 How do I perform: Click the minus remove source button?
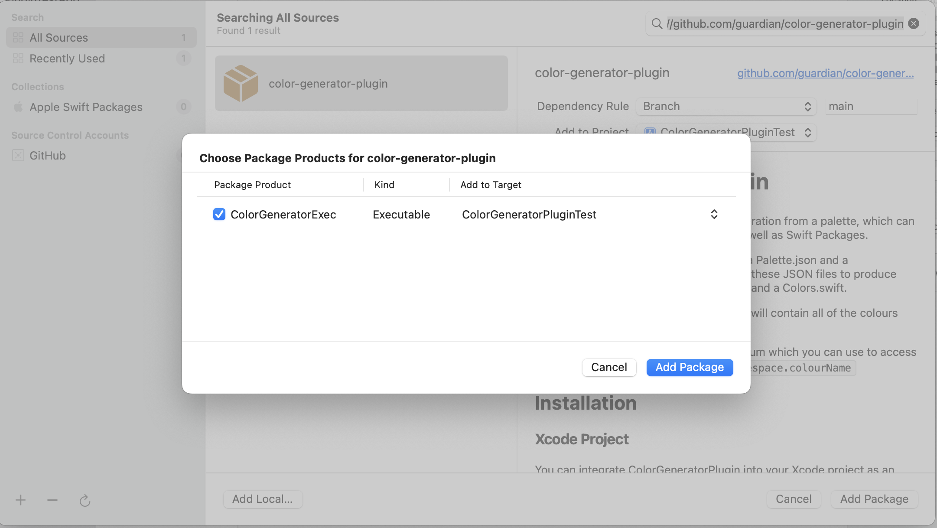(x=52, y=500)
